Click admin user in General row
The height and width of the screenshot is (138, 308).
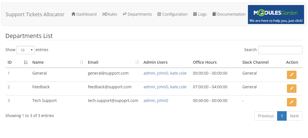[149, 73]
